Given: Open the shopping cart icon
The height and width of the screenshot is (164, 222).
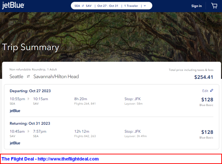Looking at the screenshot, I should tap(214, 6).
